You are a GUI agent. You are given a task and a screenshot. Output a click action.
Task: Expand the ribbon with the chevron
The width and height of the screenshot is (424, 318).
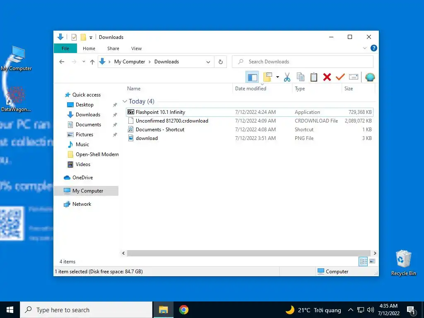(364, 48)
